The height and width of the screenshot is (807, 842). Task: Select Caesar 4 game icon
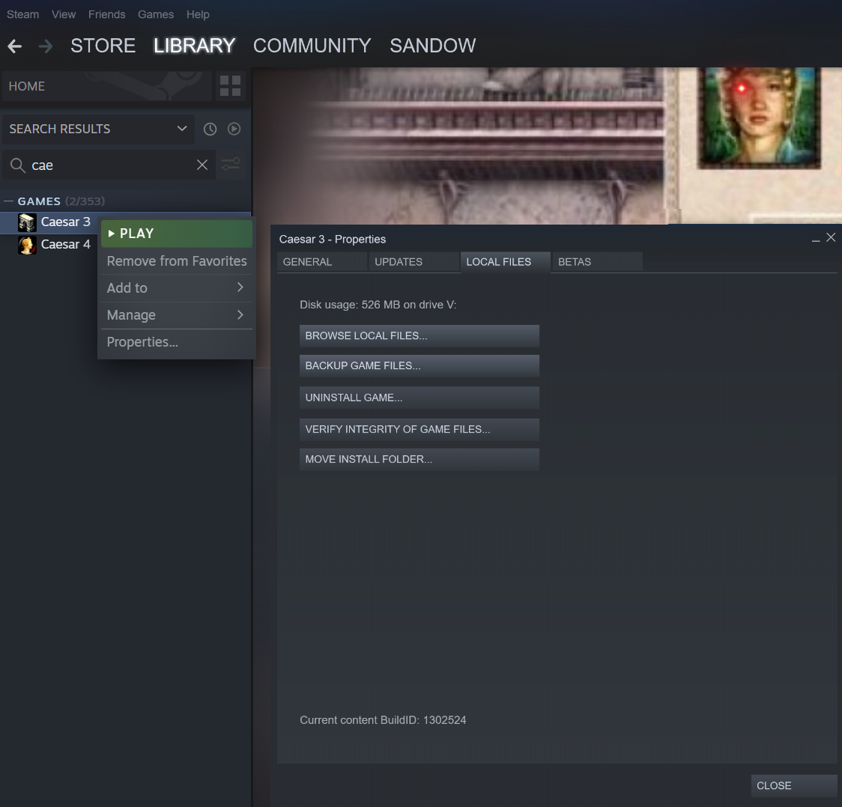(27, 245)
